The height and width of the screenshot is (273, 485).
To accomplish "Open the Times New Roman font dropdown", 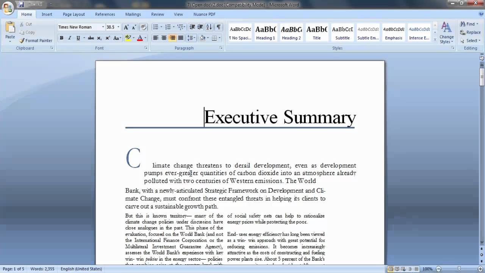I will pos(103,27).
